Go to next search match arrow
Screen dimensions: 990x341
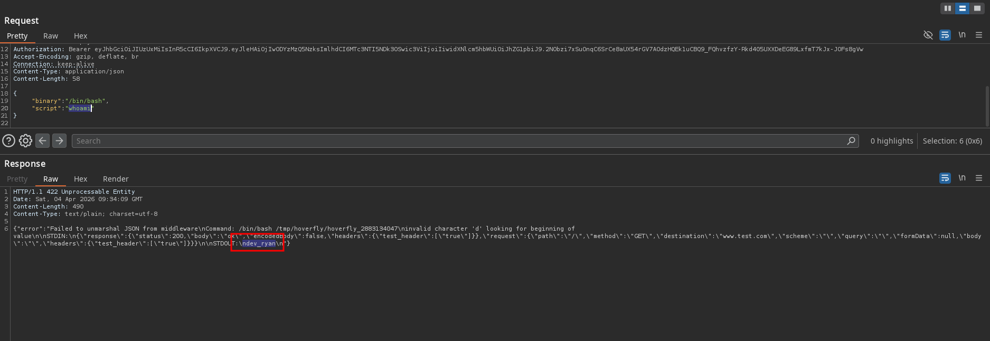(x=59, y=140)
